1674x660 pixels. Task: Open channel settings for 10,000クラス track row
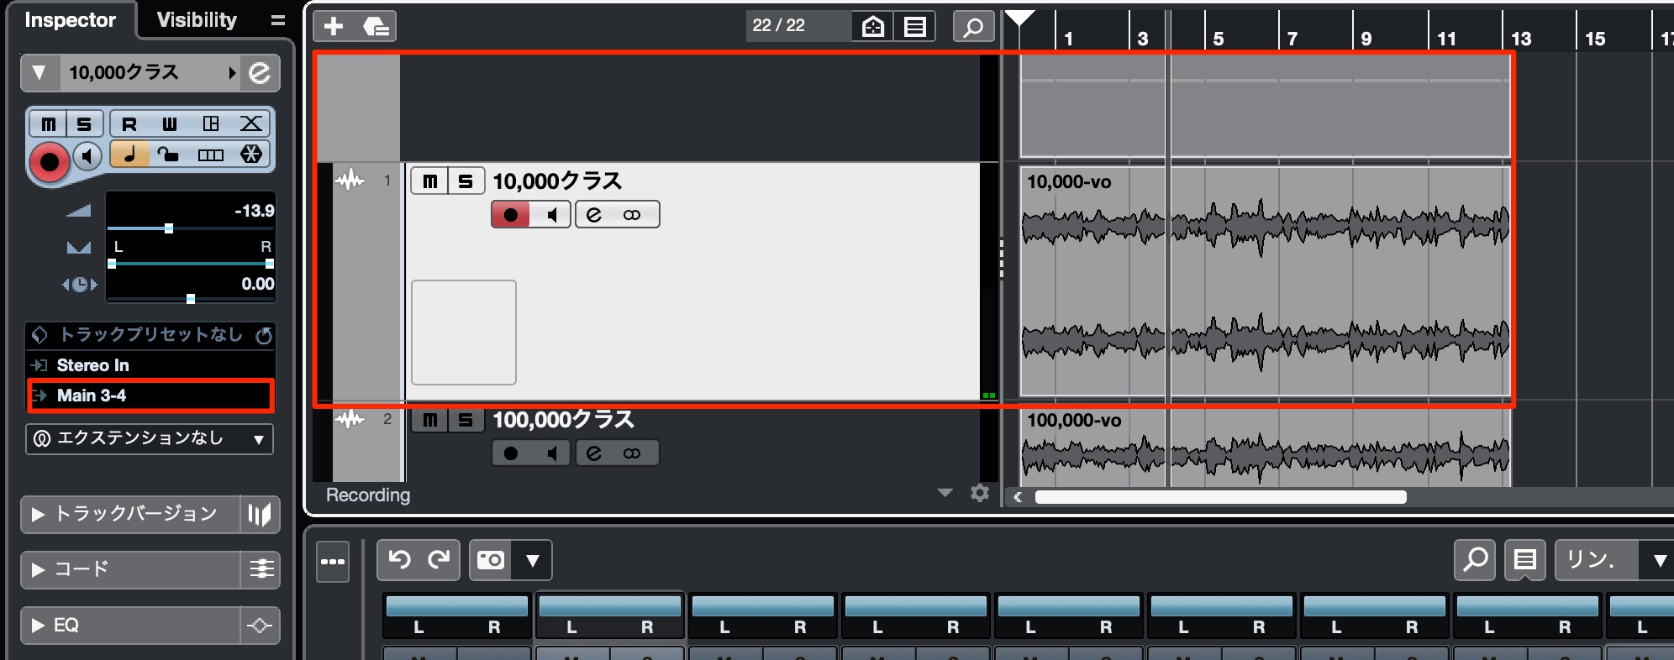(x=594, y=215)
